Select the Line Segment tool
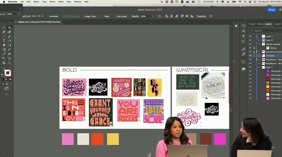 4,36
